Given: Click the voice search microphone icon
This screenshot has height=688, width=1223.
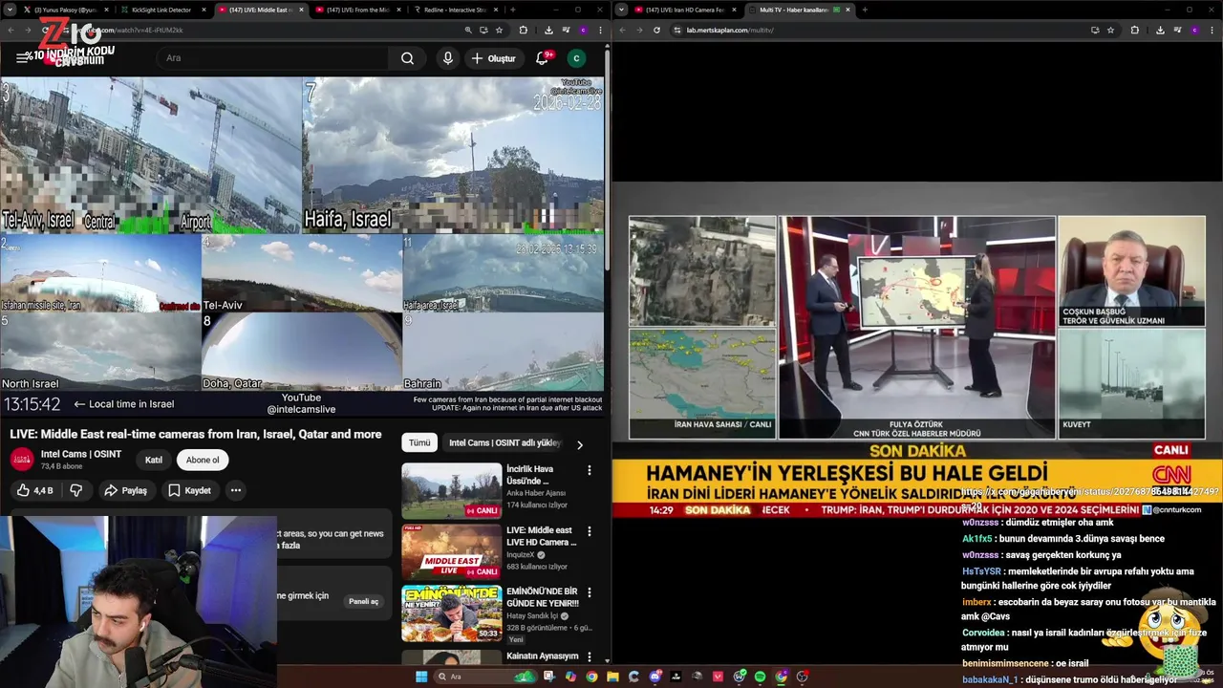Looking at the screenshot, I should coord(447,58).
